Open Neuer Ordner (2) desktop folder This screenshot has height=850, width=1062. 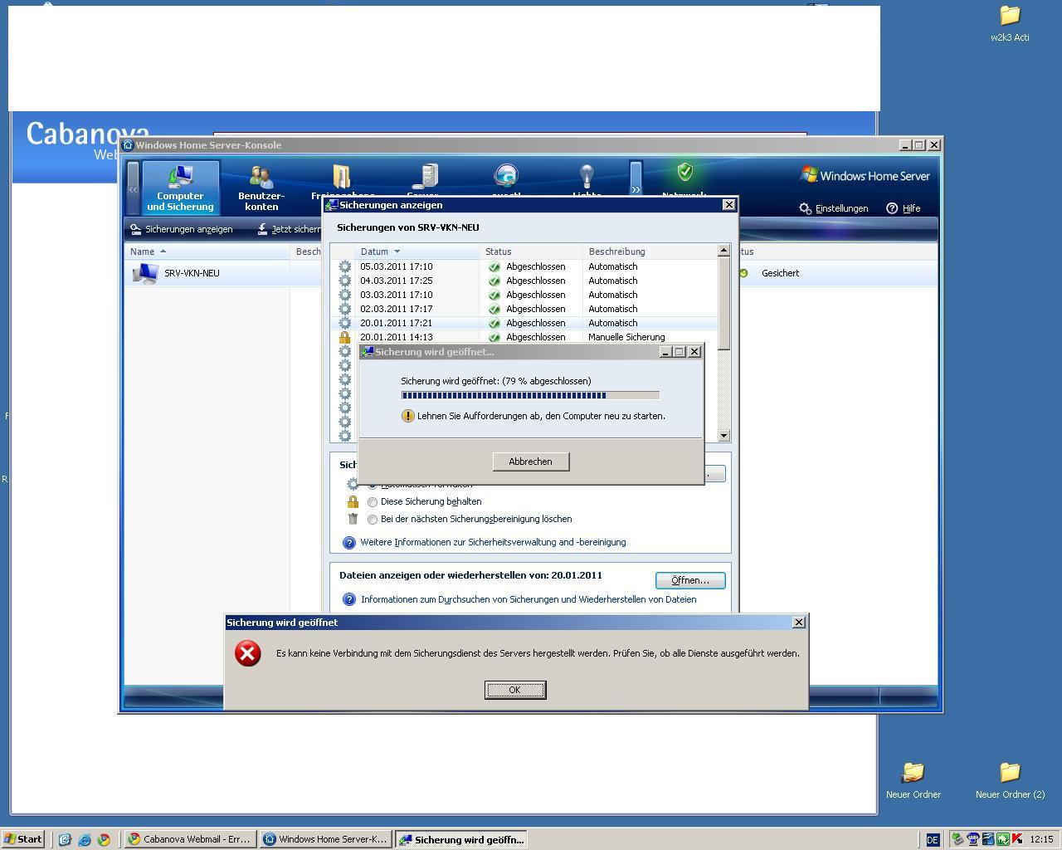tap(1010, 781)
